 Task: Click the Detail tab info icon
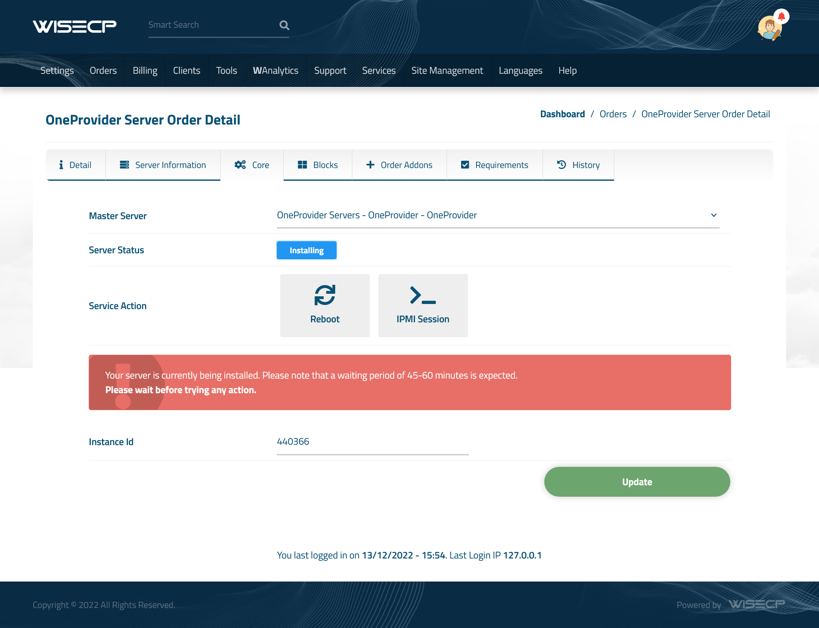coord(61,165)
